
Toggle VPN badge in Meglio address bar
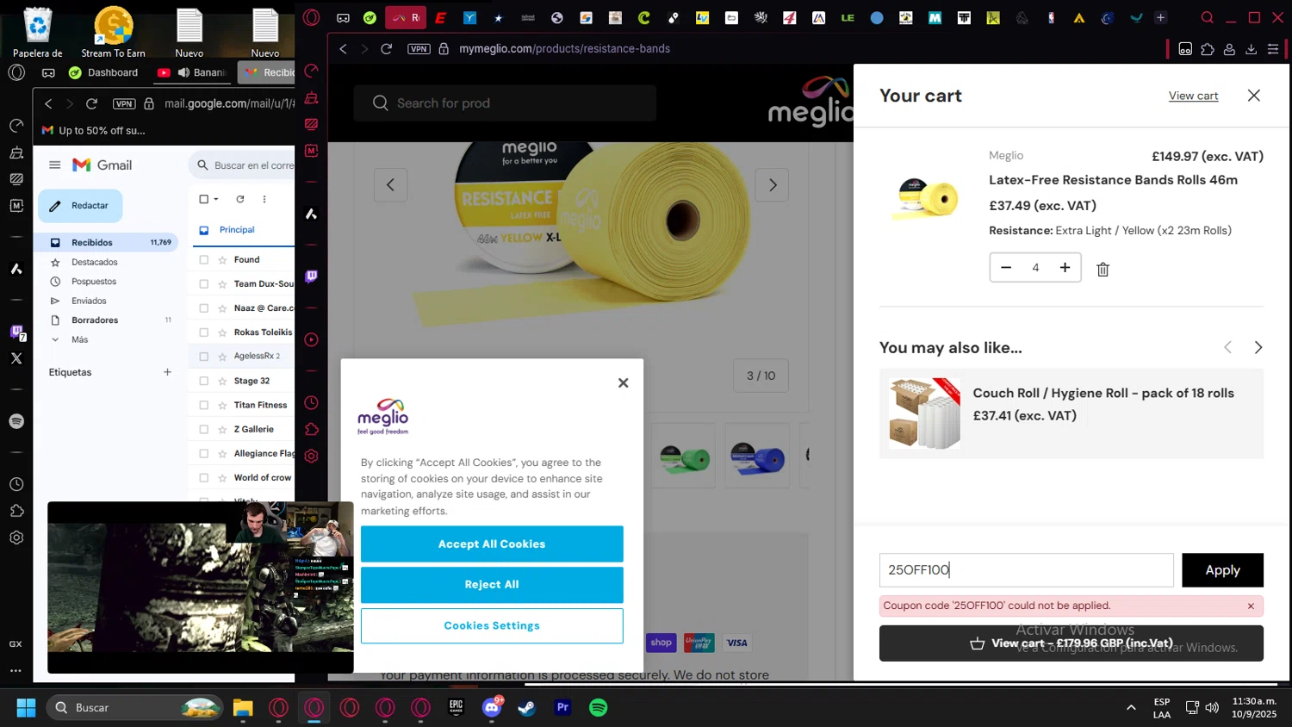[419, 49]
